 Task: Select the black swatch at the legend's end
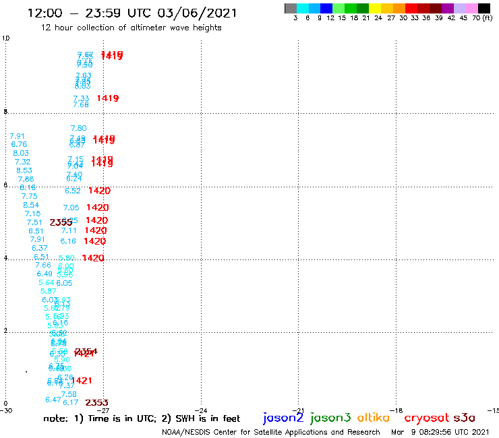484,8
